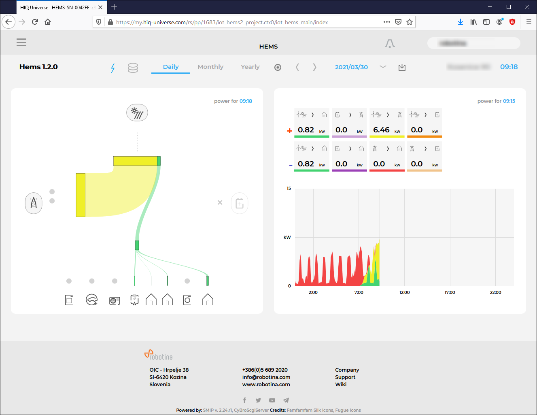Click the yellow 6.46 kW solar-to-grid tile

[387, 123]
